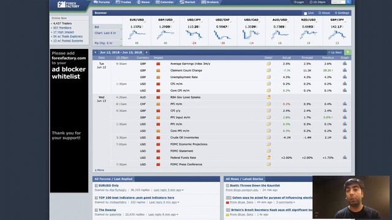Open the Market menu

tap(187, 2)
